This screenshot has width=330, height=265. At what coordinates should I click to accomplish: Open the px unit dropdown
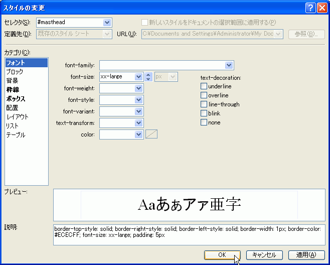tap(173, 77)
